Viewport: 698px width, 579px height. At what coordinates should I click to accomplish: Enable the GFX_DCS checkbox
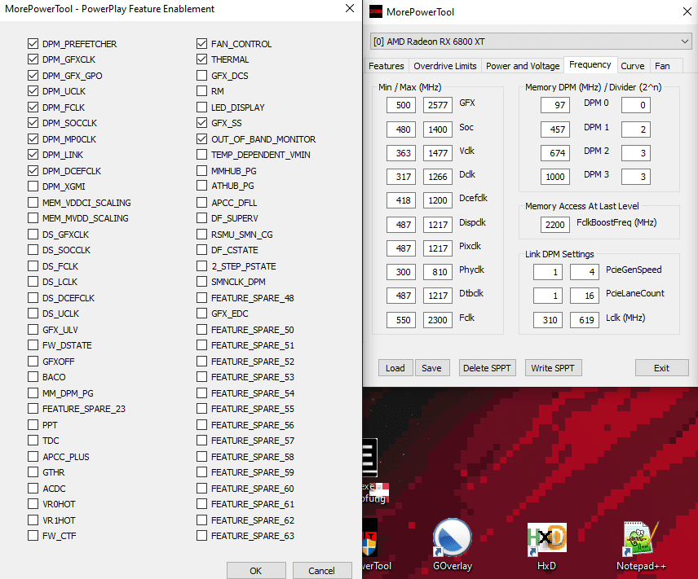(201, 75)
